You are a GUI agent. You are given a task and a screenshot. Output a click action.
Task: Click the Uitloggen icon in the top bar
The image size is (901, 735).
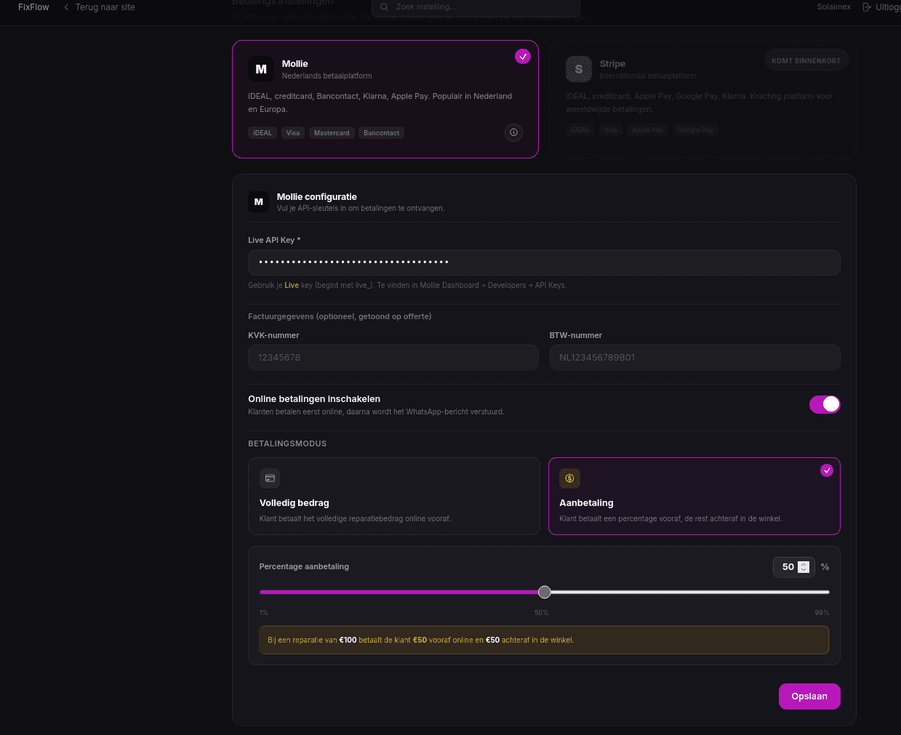(x=866, y=7)
